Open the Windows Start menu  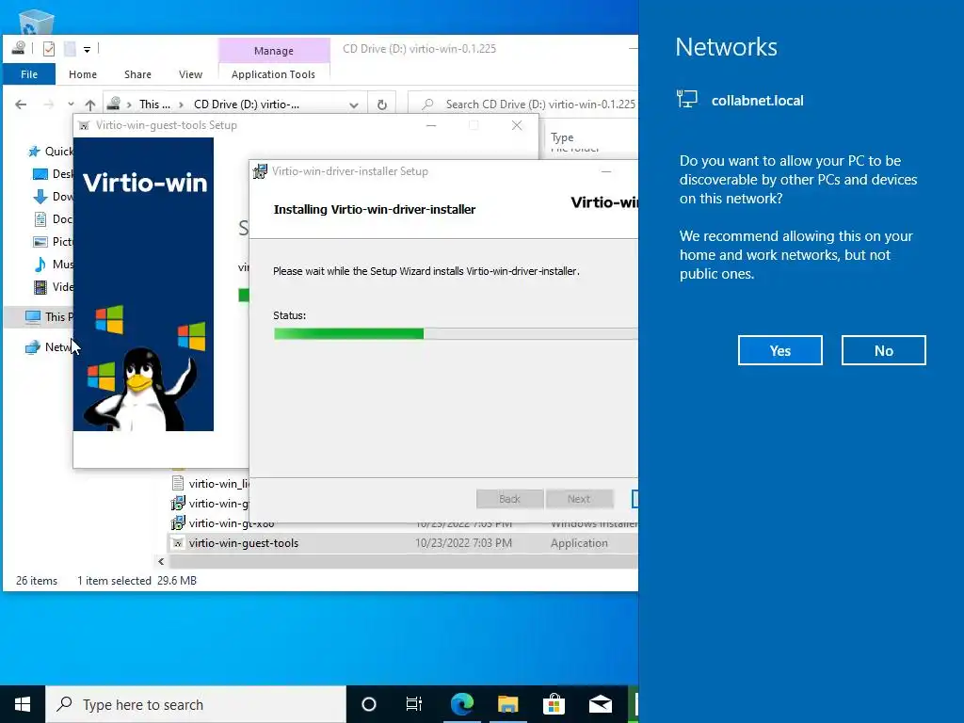(23, 704)
